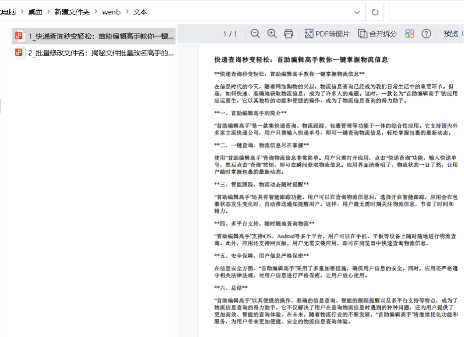Refresh the current folder view
The image size is (464, 337).
[x=375, y=12]
